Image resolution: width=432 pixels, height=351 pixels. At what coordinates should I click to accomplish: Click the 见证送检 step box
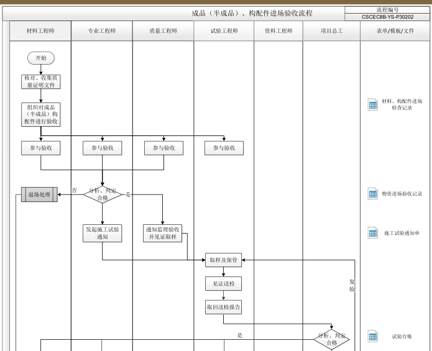coord(224,284)
